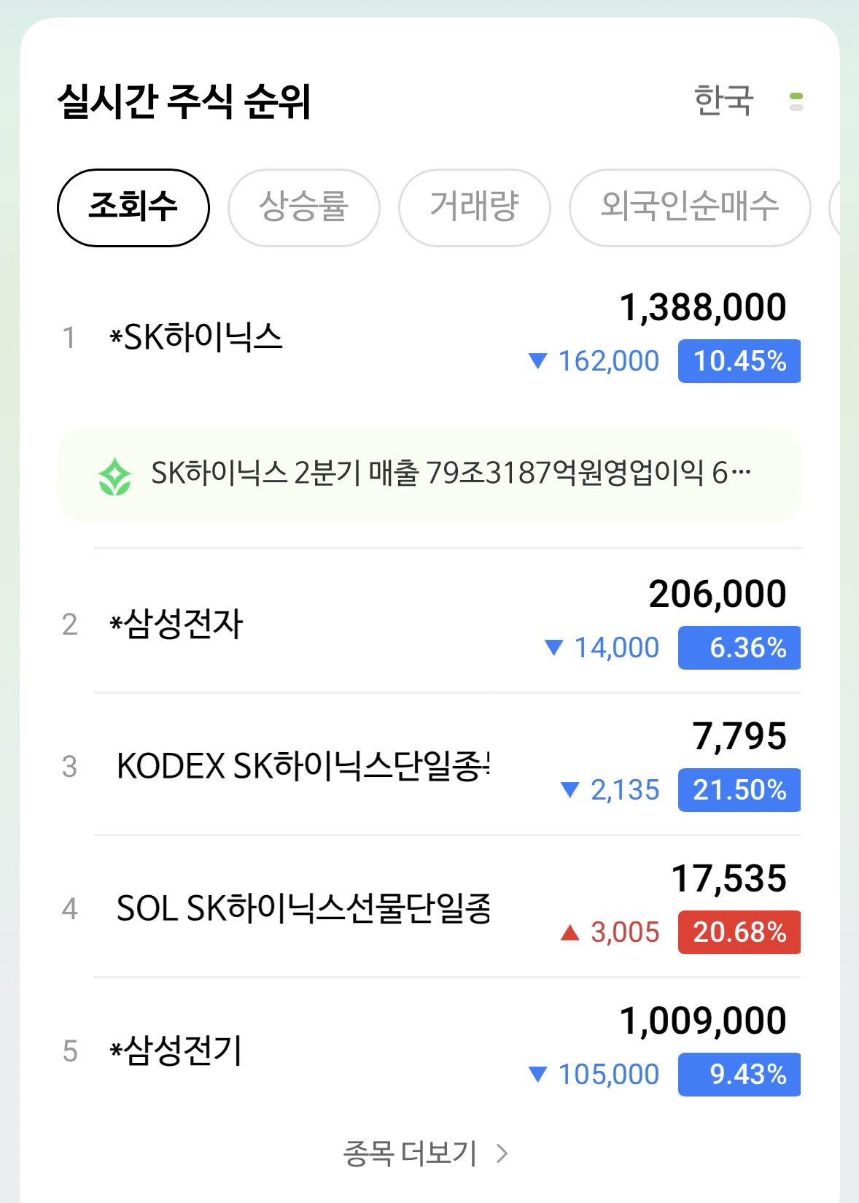Open SOL SK하이닉스선물단일종목 entry
Image resolution: width=859 pixels, height=1203 pixels.
tap(430, 907)
